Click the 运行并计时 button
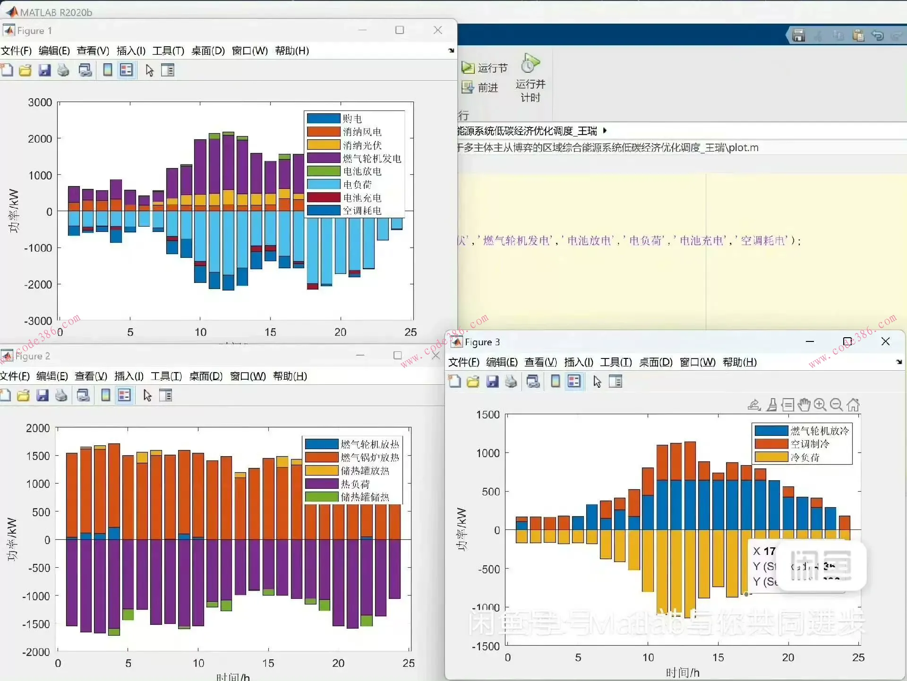The height and width of the screenshot is (681, 907). [530, 78]
